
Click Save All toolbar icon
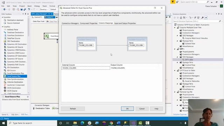click(24, 9)
